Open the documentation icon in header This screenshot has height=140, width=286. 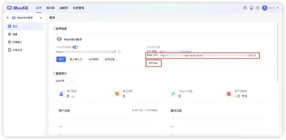(x=251, y=8)
